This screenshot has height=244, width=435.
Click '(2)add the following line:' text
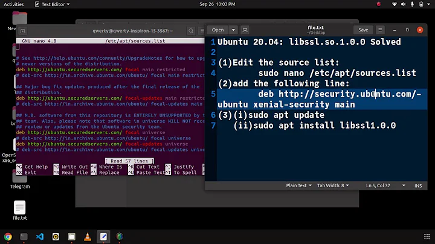pyautogui.click(x=283, y=83)
